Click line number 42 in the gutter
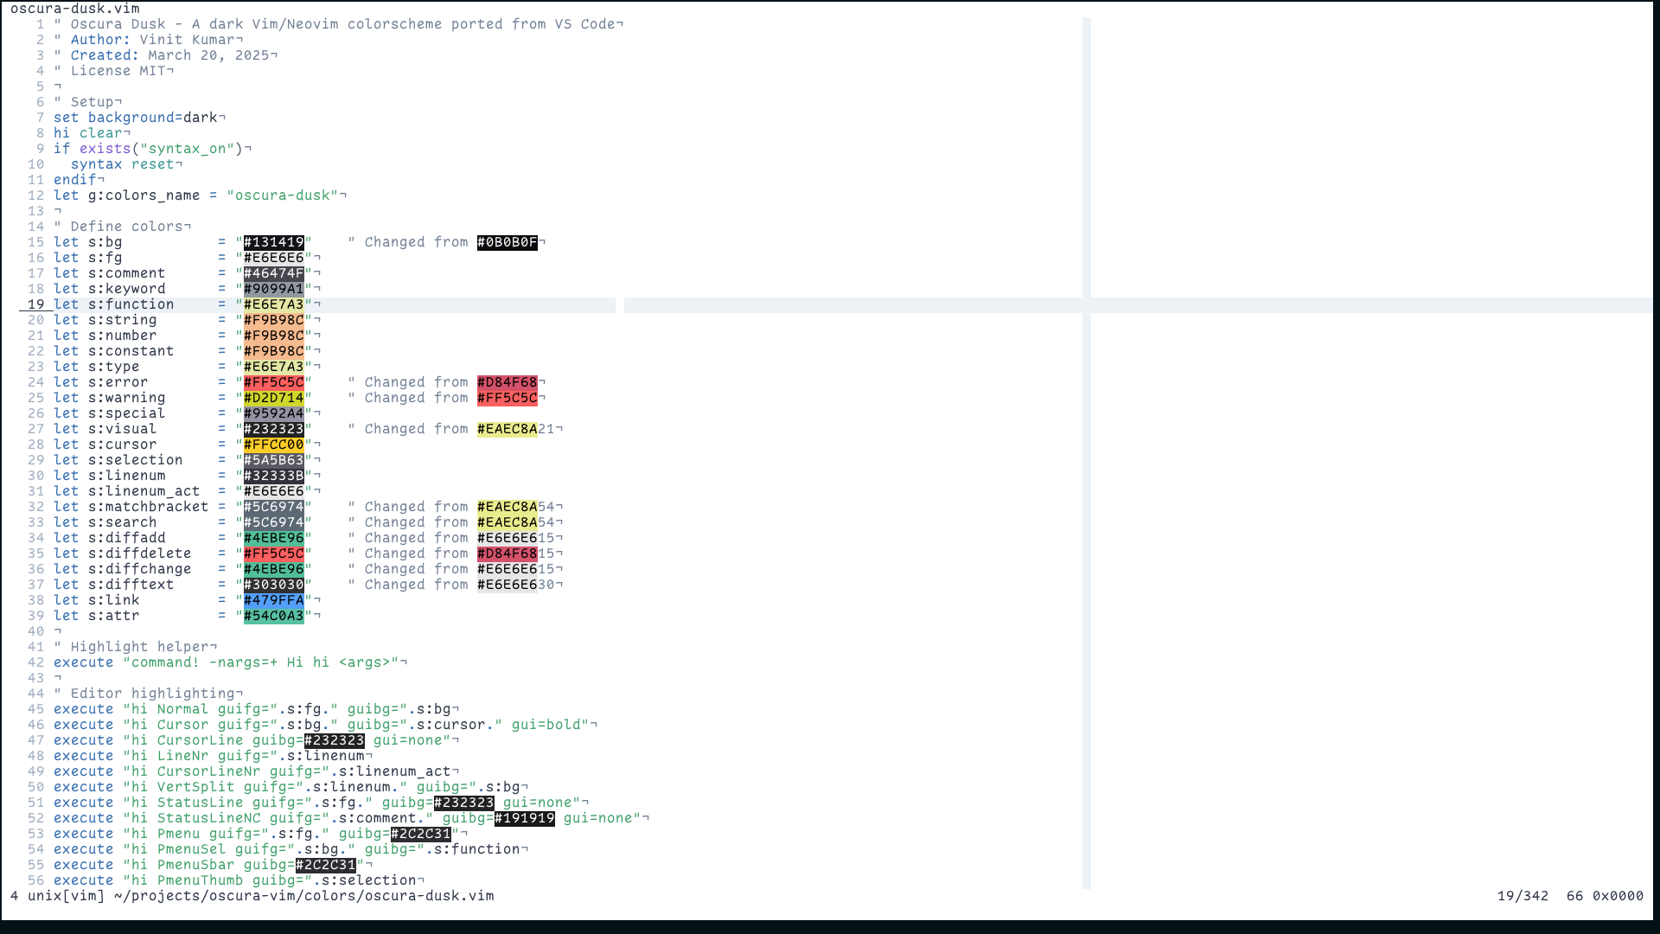Image resolution: width=1660 pixels, height=934 pixels. coord(35,662)
